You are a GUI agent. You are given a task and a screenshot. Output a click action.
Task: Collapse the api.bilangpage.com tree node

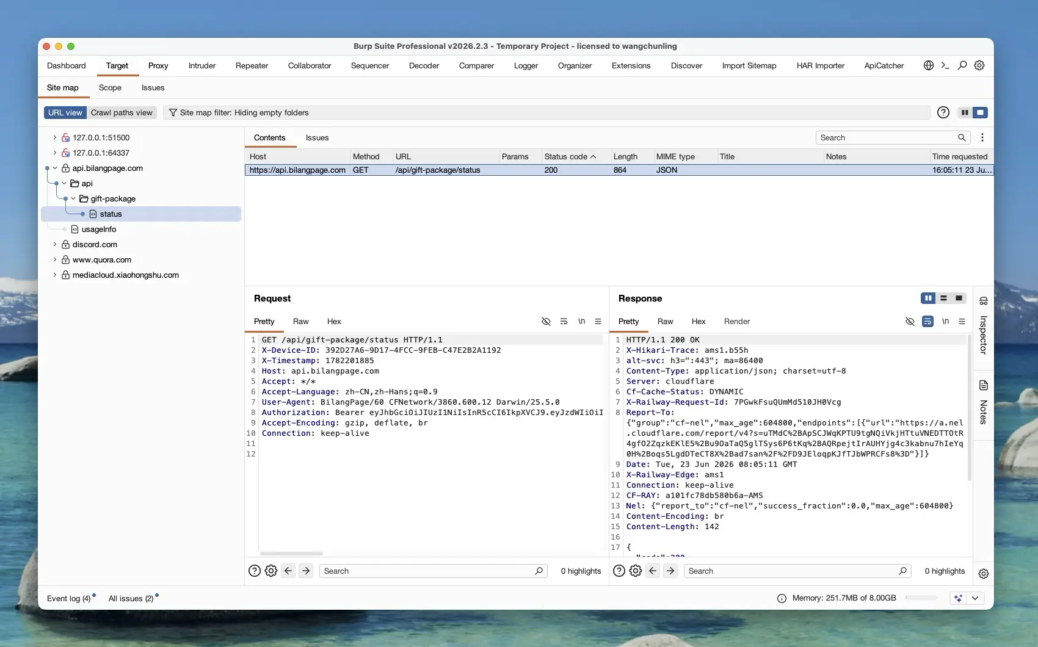pos(54,168)
